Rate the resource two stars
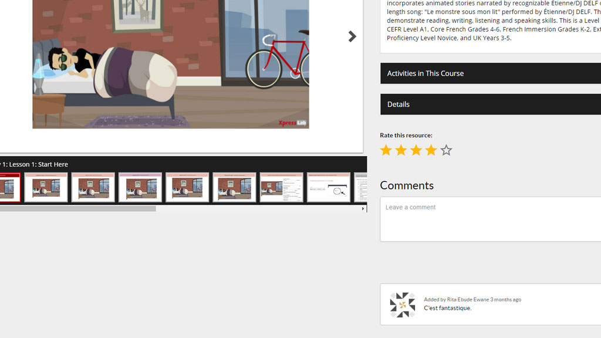The width and height of the screenshot is (601, 338). tap(401, 150)
